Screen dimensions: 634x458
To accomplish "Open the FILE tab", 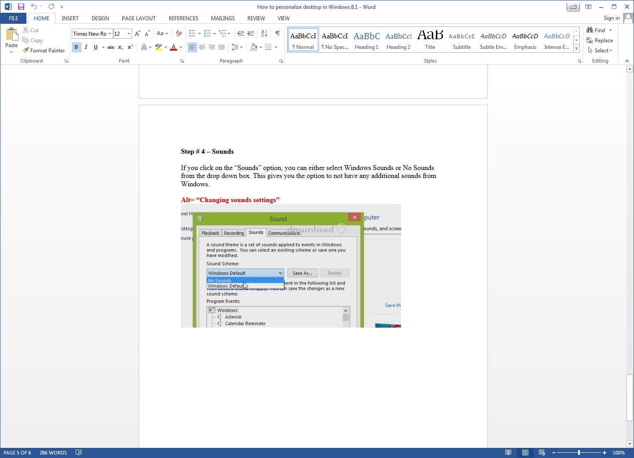I will tap(14, 18).
